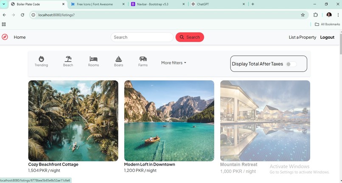
Task: Toggle Display Total After Taxes switch
Action: point(291,64)
